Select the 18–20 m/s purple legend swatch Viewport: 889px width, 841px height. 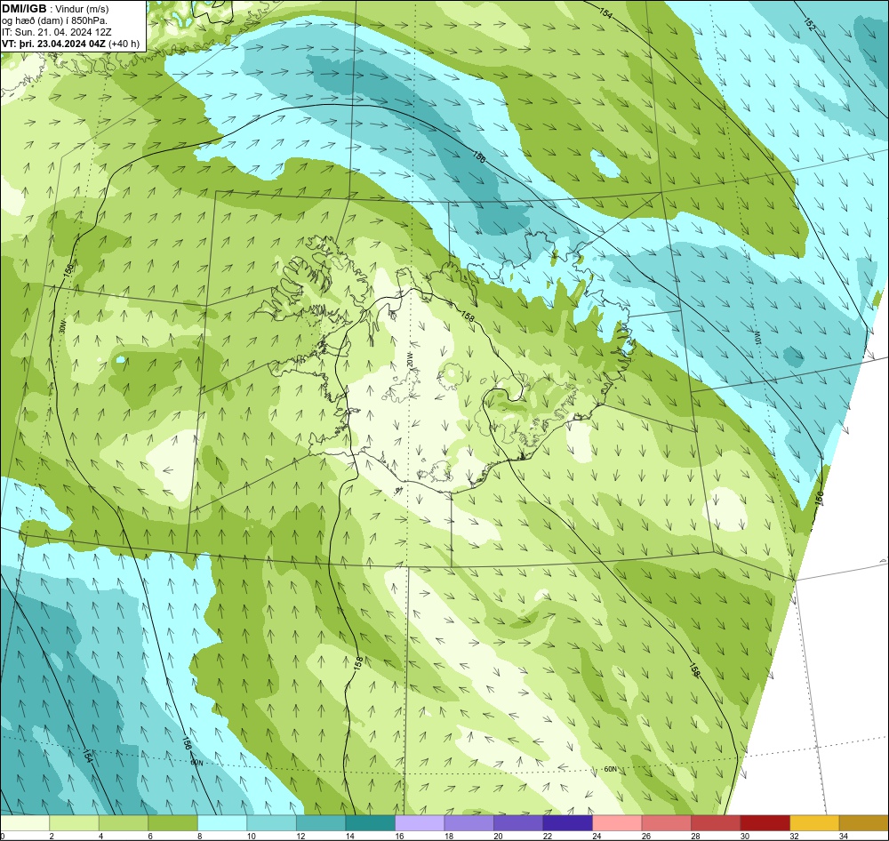469,823
